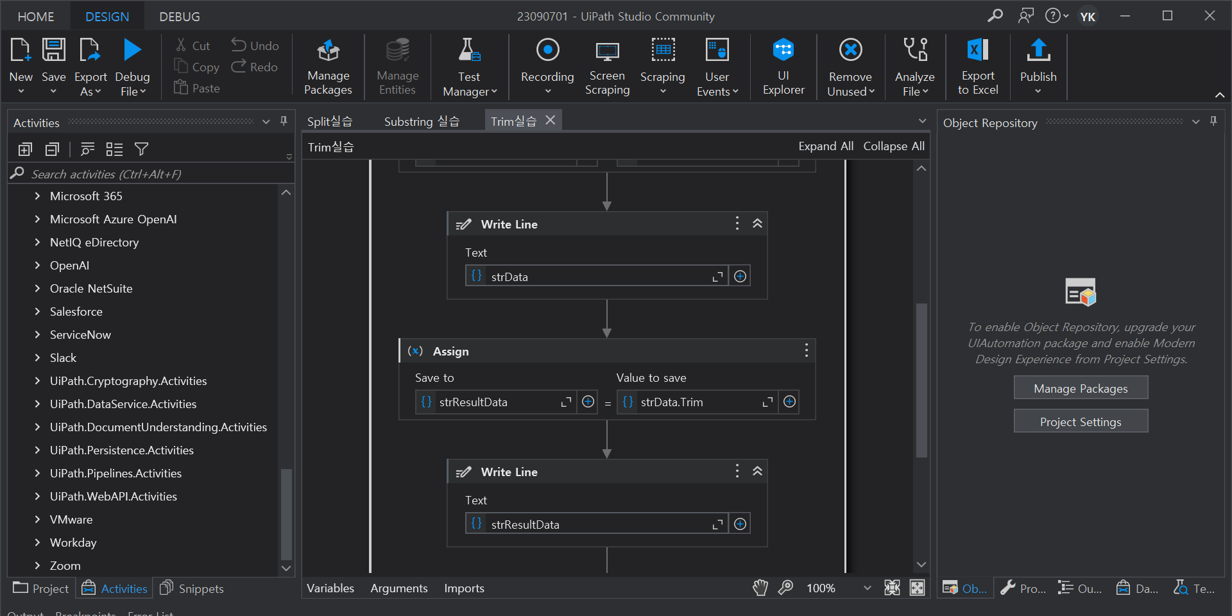Close the Trim실습 tab
Viewport: 1232px width, 616px height.
pos(551,120)
